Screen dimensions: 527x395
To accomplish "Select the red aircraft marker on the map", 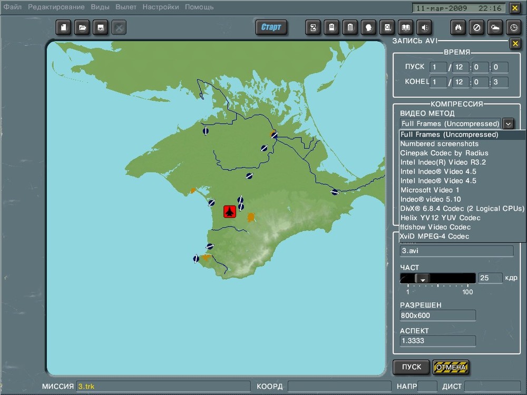I will click(229, 211).
